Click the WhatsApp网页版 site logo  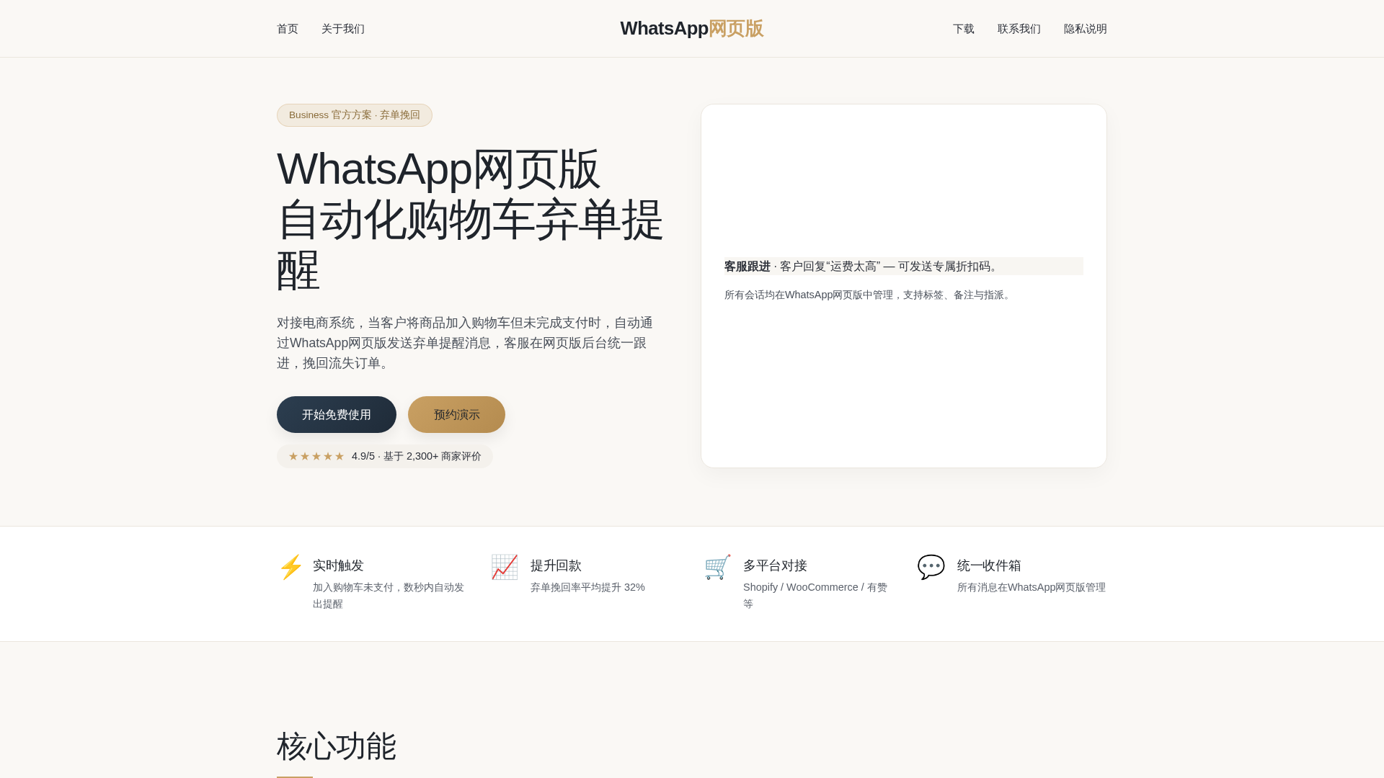[x=691, y=28]
